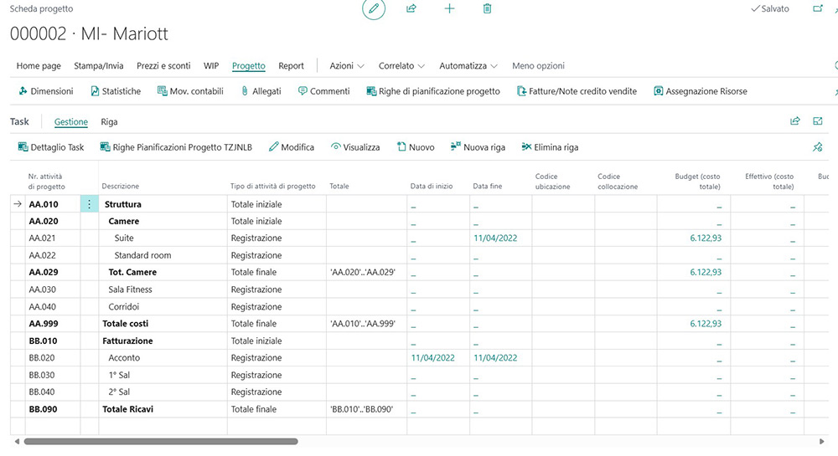Click the share icon in header
Viewport: 838px width, 456px height.
click(411, 8)
